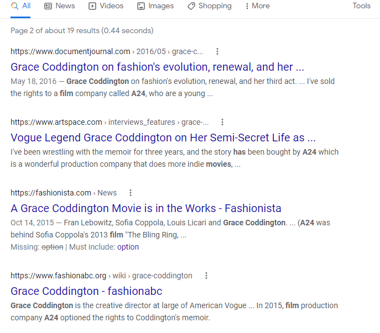Viewport: 380px width, 333px height.
Task: Open the search Tools options
Action: (x=361, y=6)
